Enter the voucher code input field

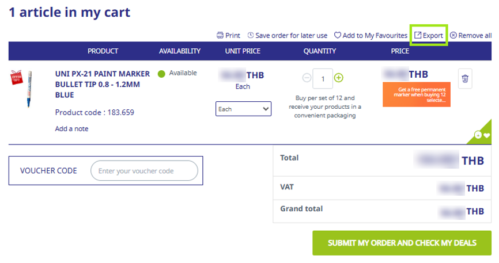pos(144,171)
